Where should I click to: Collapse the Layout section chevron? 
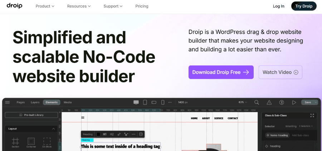click(x=53, y=129)
